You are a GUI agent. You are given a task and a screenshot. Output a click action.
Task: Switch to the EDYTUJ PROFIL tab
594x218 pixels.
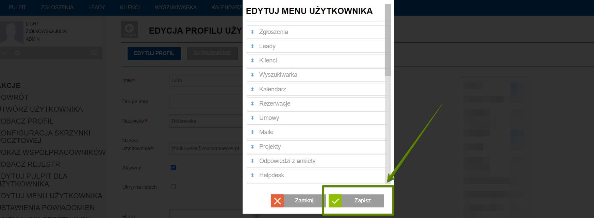click(154, 53)
